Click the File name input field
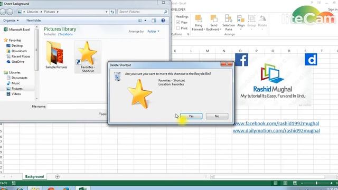This screenshot has width=338, height=190. pos(77,107)
